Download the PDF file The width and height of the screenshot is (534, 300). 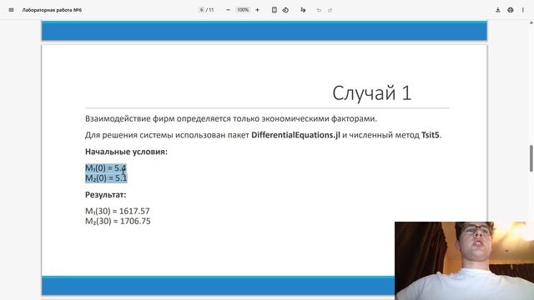click(x=497, y=10)
